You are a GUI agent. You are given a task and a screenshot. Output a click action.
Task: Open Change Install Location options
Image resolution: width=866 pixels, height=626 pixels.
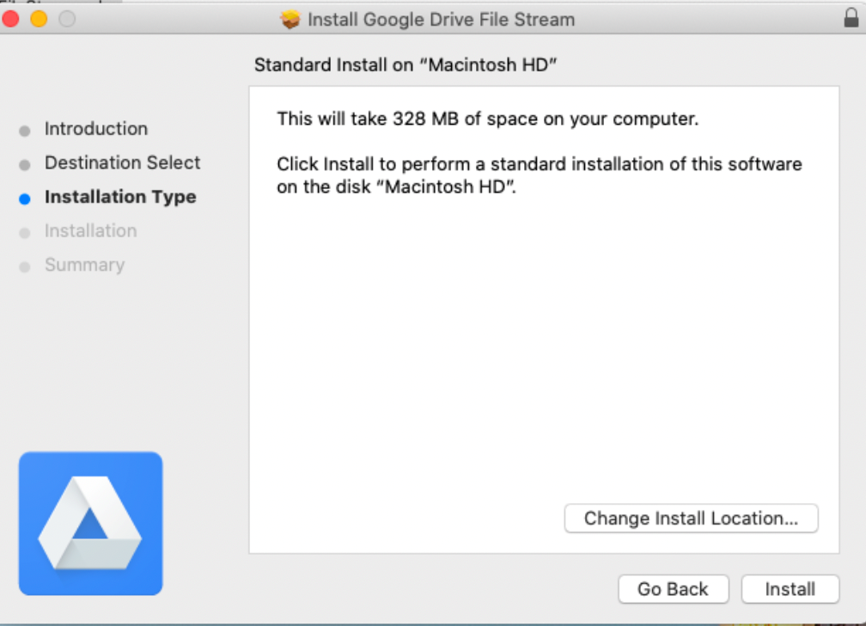pos(691,519)
